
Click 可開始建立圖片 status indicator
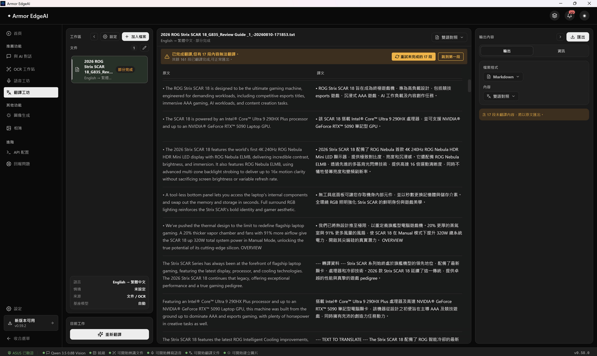[x=241, y=353]
